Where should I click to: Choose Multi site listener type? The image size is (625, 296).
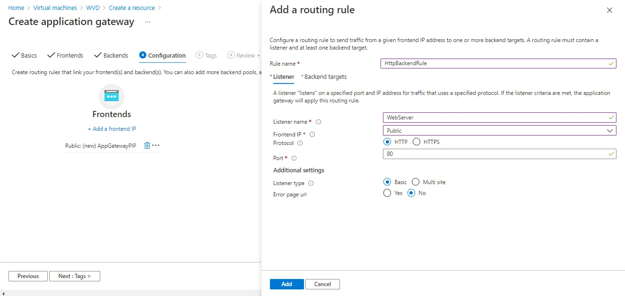coord(416,182)
